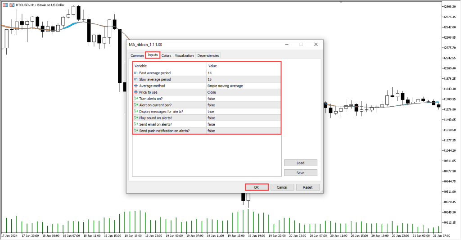The image size is (461, 240).
Task: Select Fast average period value 14
Action: [x=244, y=73]
